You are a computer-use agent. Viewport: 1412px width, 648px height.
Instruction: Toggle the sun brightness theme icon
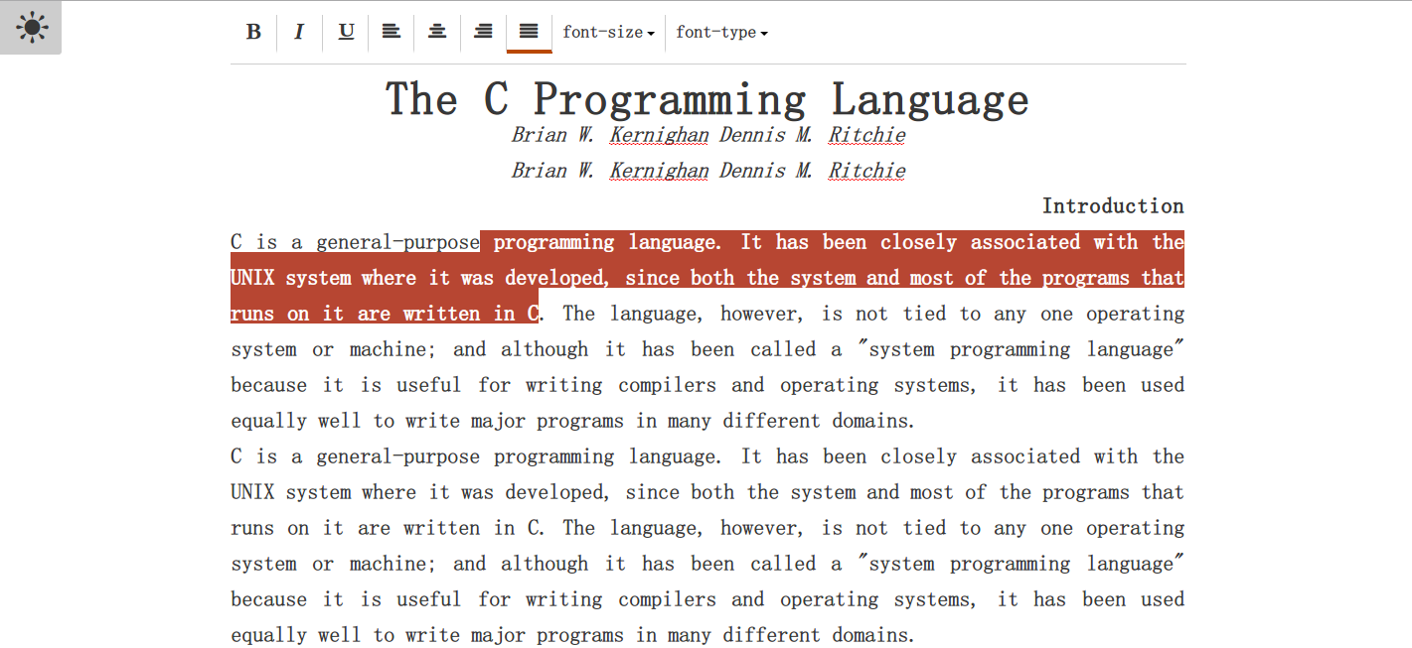pos(31,28)
